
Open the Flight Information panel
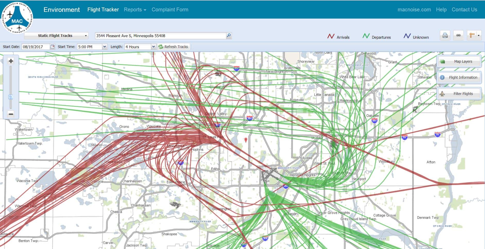click(459, 77)
